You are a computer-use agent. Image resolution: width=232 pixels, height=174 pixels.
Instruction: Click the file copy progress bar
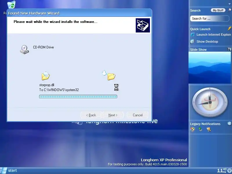click(x=78, y=97)
